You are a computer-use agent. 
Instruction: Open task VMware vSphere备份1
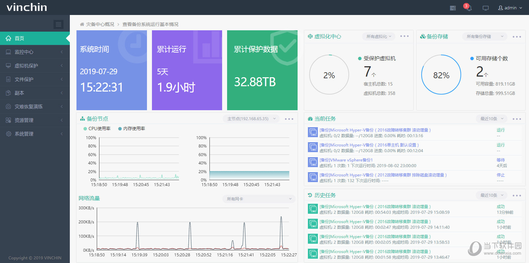click(x=346, y=160)
